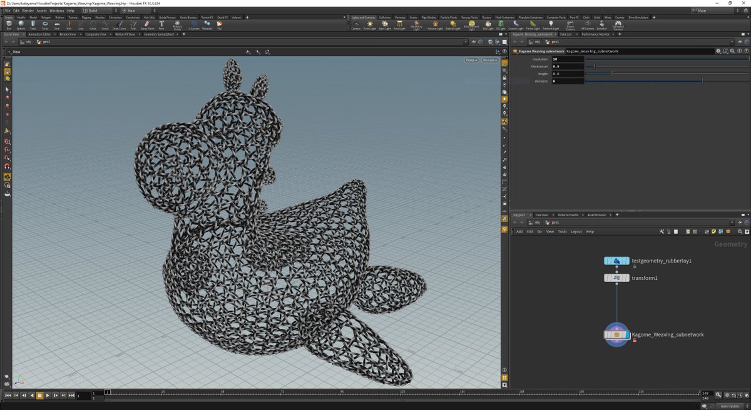Add an Area Light from the shelf
Image resolution: width=751 pixels, height=410 pixels.
[x=399, y=24]
